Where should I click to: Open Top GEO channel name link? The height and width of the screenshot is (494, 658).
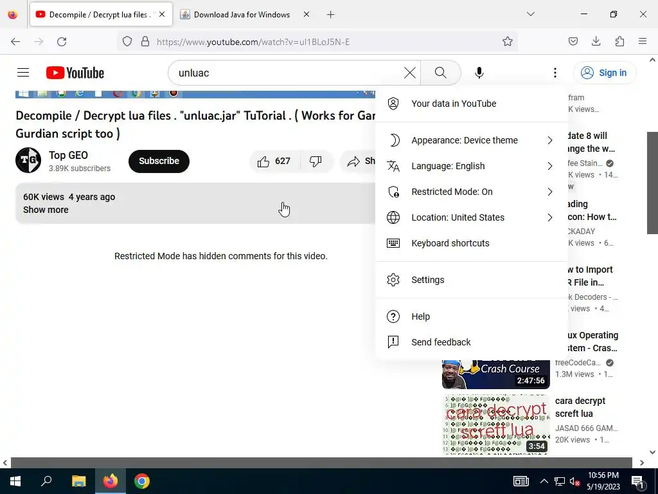click(68, 155)
